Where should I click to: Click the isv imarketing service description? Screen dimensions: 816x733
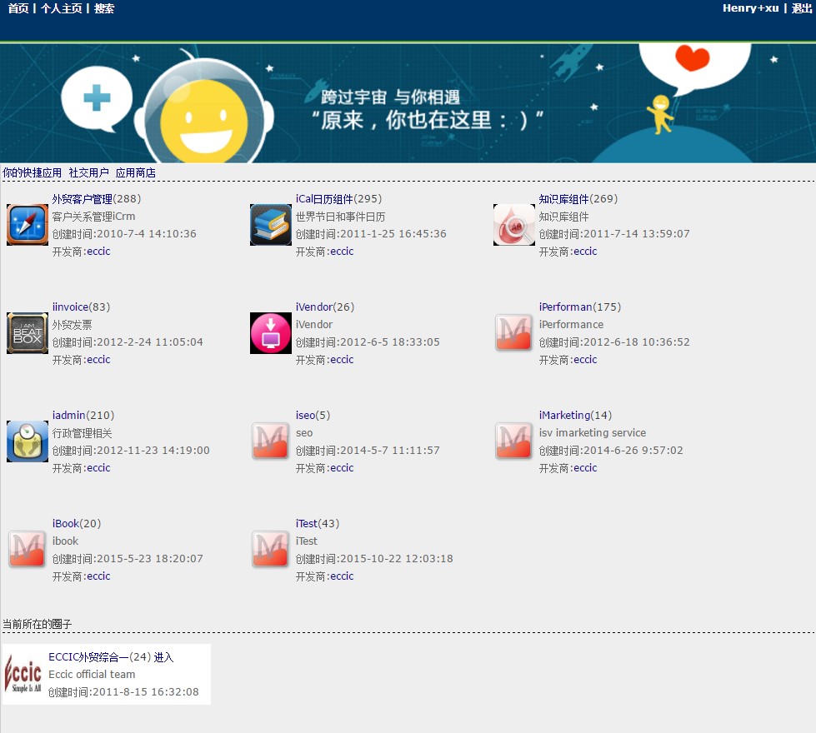click(x=593, y=433)
